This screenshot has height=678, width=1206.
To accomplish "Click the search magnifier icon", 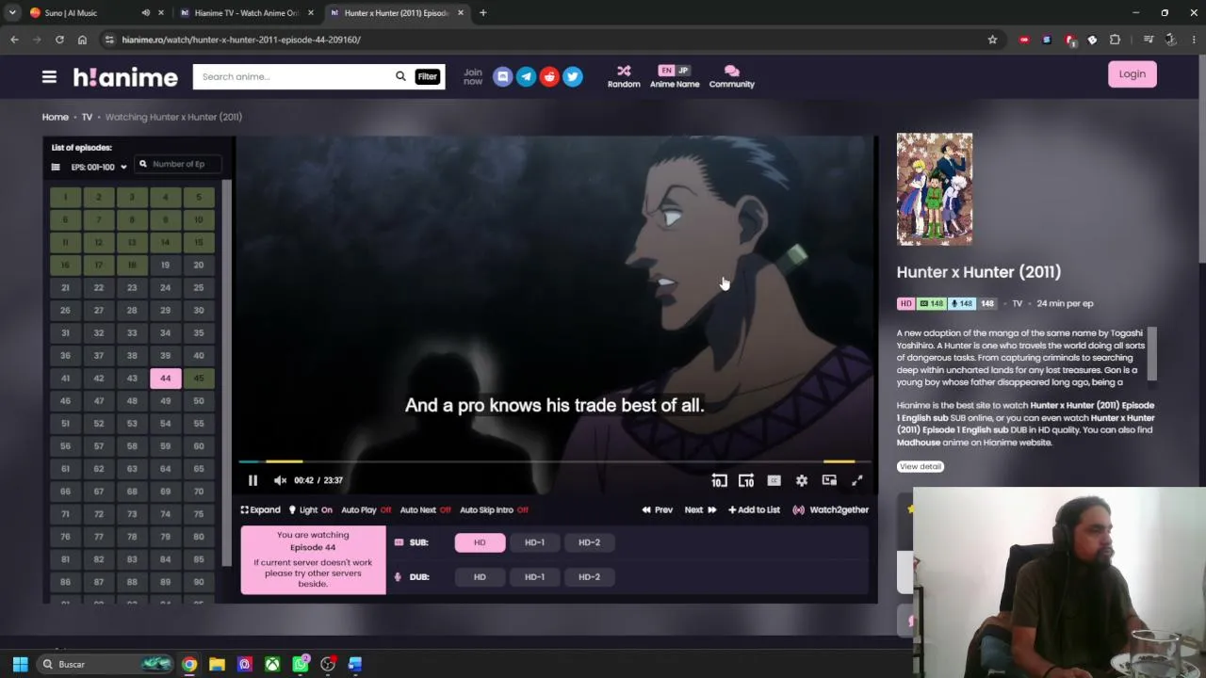I will pos(400,76).
